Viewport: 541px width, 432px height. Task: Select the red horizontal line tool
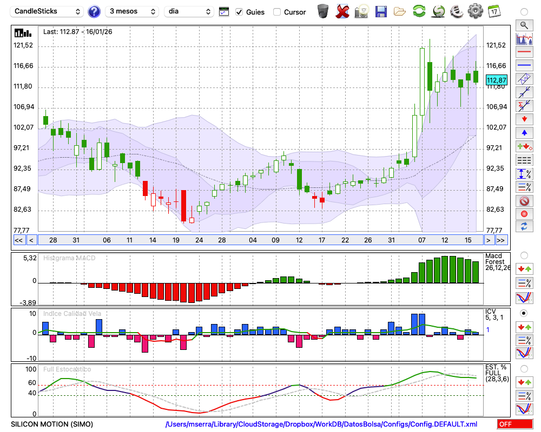click(524, 52)
